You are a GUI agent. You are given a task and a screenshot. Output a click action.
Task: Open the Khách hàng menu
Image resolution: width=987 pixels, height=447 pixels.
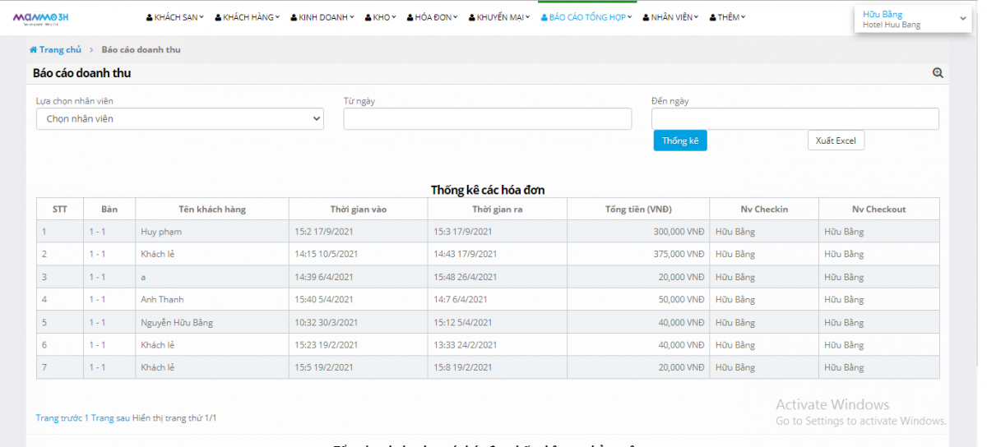click(251, 17)
